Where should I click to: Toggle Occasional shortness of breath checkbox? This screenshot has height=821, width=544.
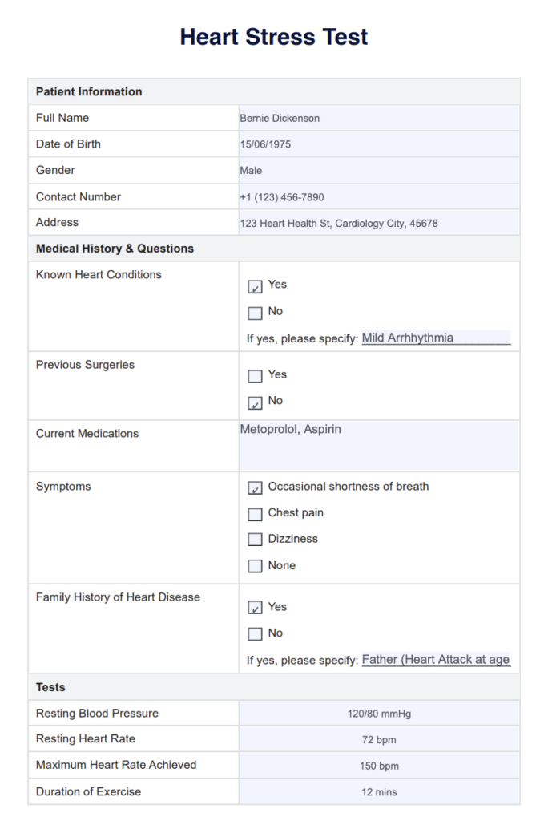pyautogui.click(x=255, y=488)
